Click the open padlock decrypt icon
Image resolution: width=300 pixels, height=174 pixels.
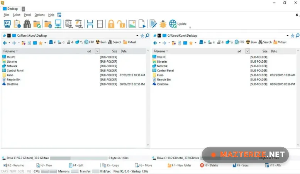click(x=121, y=24)
